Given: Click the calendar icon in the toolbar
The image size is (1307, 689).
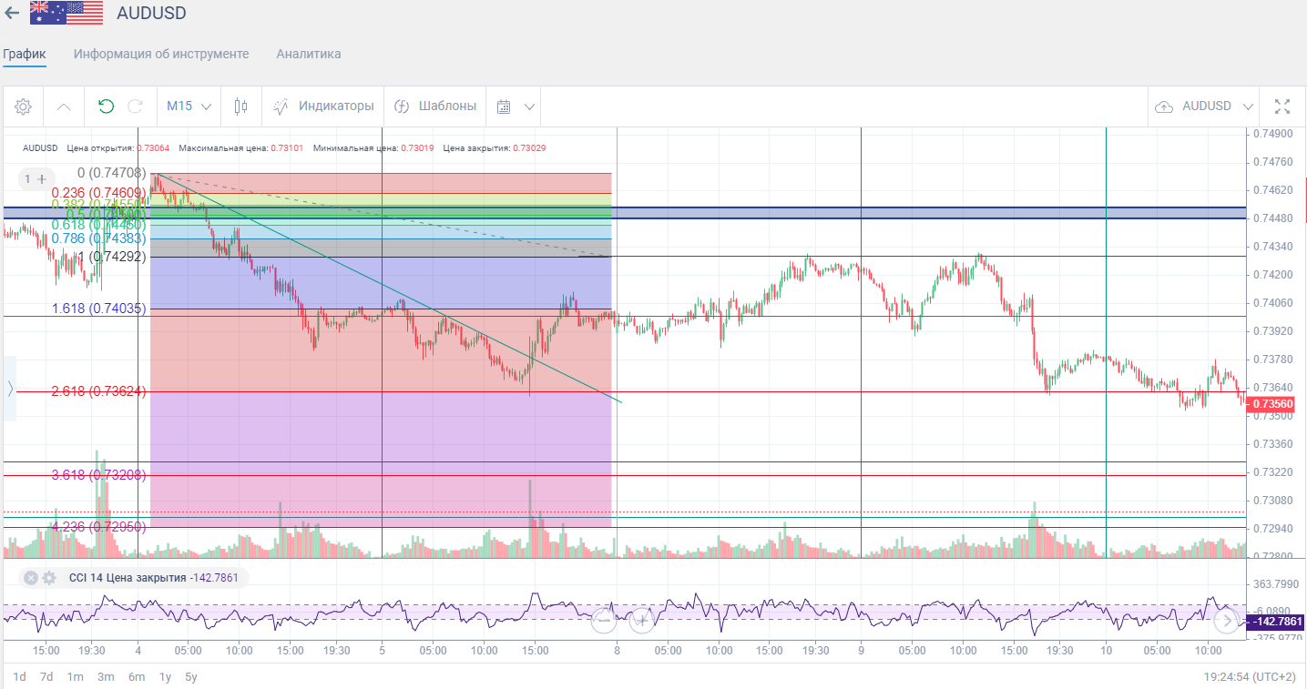Looking at the screenshot, I should point(504,106).
